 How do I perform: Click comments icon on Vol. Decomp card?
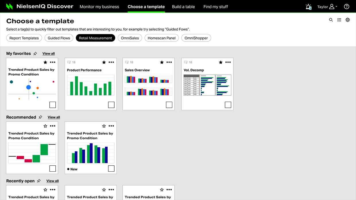pos(185,62)
